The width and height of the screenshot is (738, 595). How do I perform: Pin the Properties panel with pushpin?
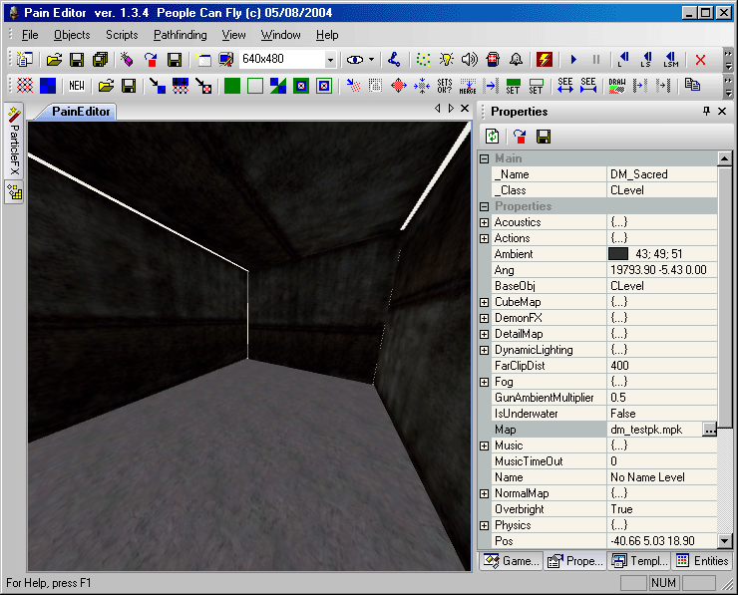pyautogui.click(x=707, y=112)
